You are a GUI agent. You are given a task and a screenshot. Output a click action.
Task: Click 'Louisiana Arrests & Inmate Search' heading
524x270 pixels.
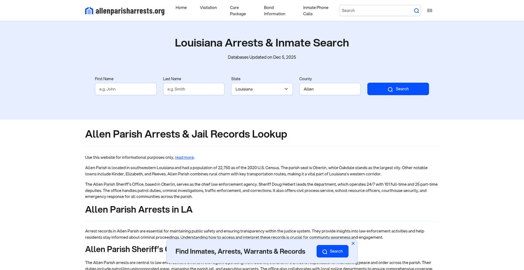tap(262, 43)
